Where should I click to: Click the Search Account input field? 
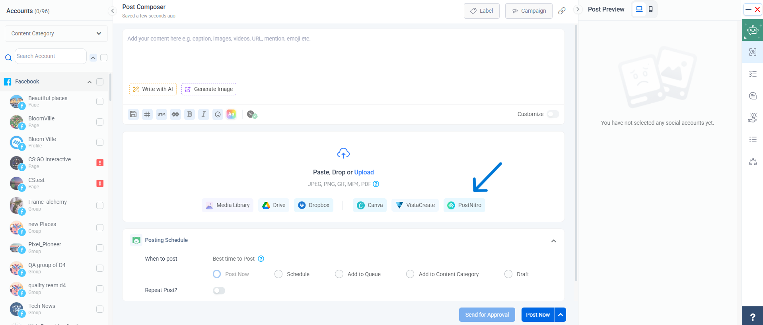(51, 56)
